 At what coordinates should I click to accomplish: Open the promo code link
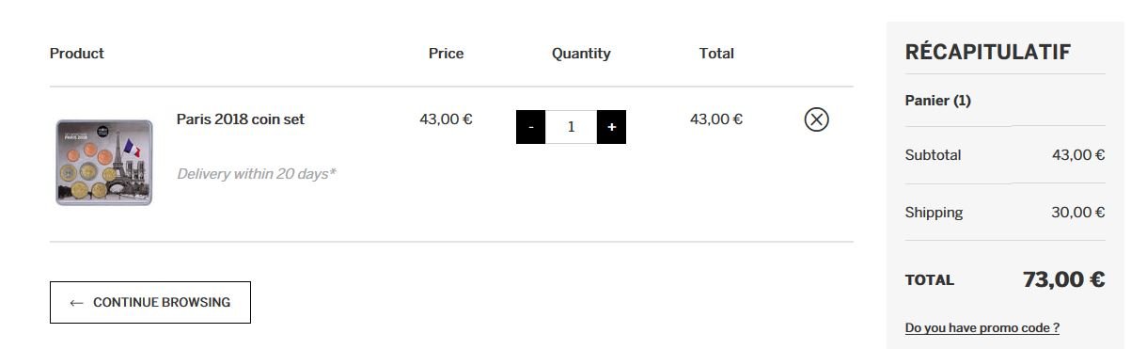pyautogui.click(x=982, y=328)
